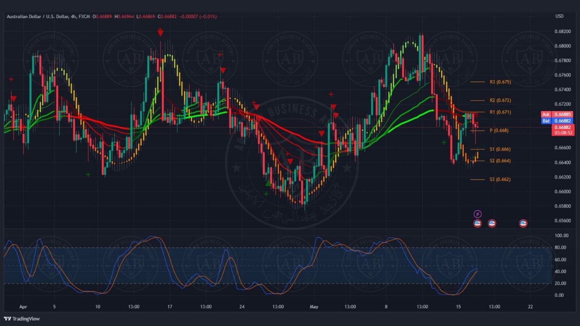Click the May label on time axis
This screenshot has width=580, height=326.
[314, 307]
